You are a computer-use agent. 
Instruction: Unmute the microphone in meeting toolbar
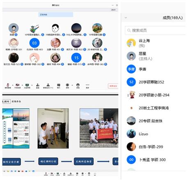[x=8, y=86]
